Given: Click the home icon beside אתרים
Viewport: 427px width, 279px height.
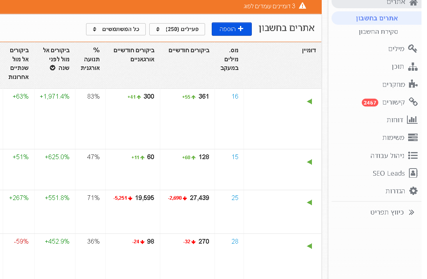Looking at the screenshot, I should pyautogui.click(x=413, y=3).
